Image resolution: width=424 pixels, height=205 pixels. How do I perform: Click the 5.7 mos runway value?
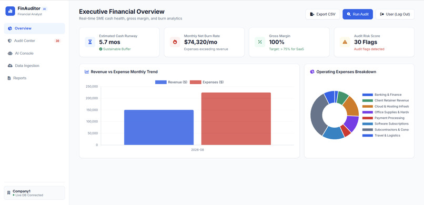(x=109, y=42)
